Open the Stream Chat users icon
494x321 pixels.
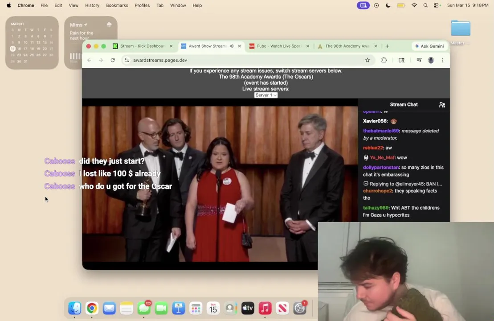point(442,105)
